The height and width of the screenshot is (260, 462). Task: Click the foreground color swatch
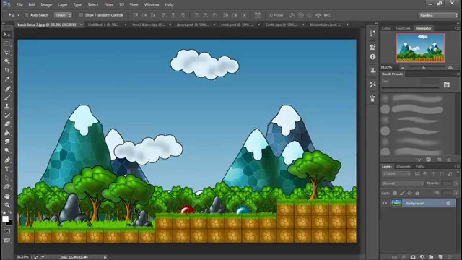click(x=5, y=219)
